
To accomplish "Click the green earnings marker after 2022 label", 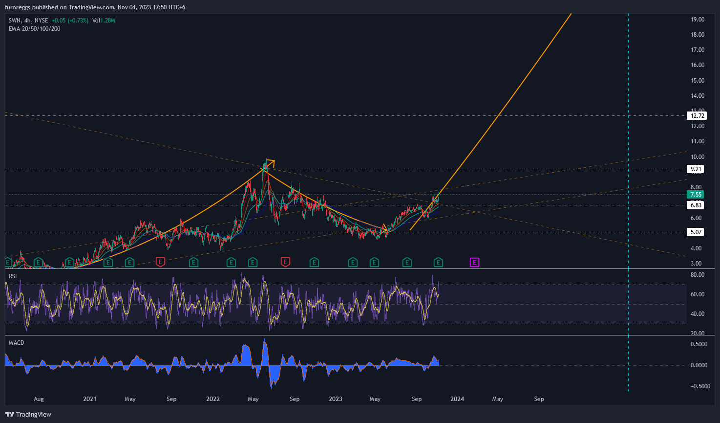I will click(x=231, y=263).
